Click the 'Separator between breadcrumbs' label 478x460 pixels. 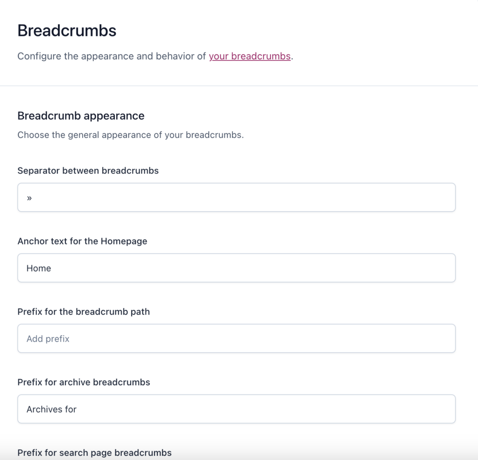click(88, 171)
